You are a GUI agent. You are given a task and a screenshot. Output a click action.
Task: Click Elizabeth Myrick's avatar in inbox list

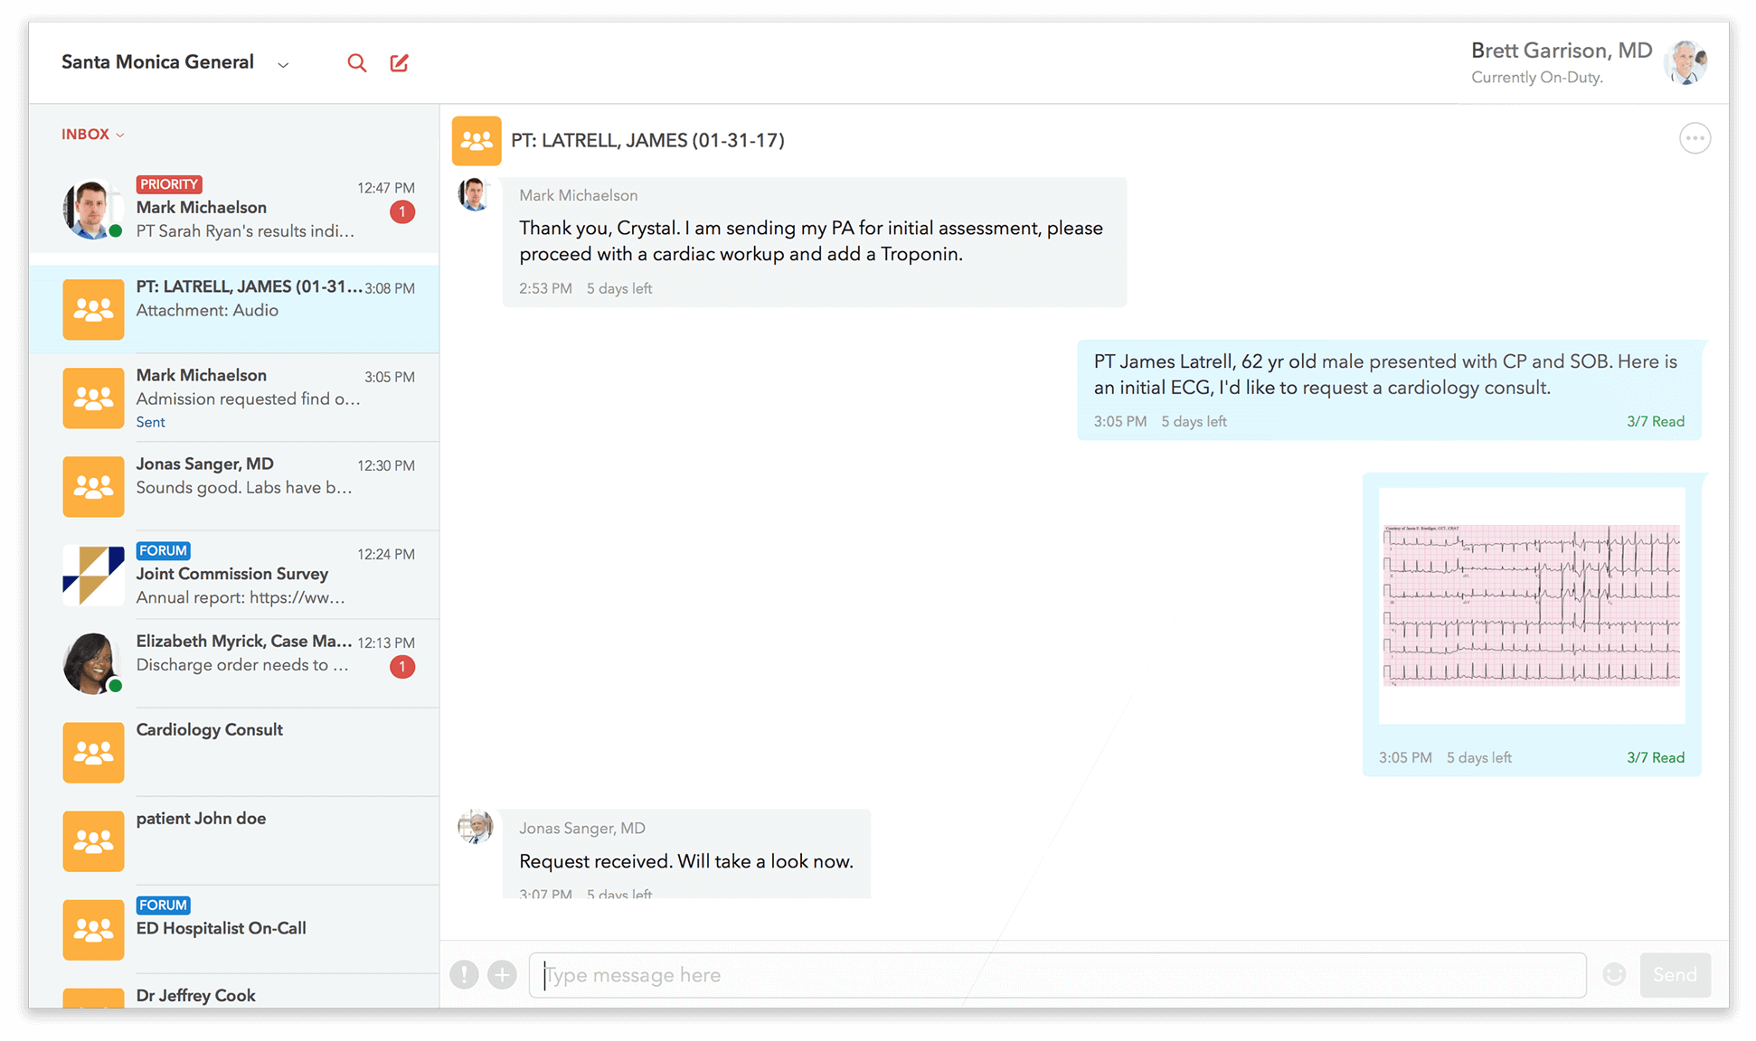coord(92,663)
